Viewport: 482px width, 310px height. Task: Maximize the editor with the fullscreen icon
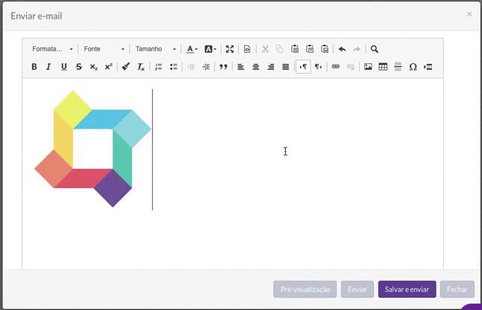pos(230,49)
